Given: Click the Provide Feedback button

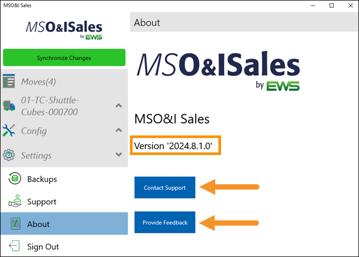Looking at the screenshot, I should pos(165,222).
